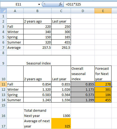Select row 7 header
The height and width of the screenshot is (129, 117).
tap(3, 47)
